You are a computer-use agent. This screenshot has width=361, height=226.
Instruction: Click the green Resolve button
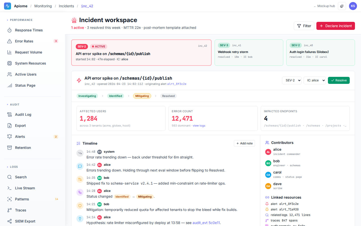(339, 80)
